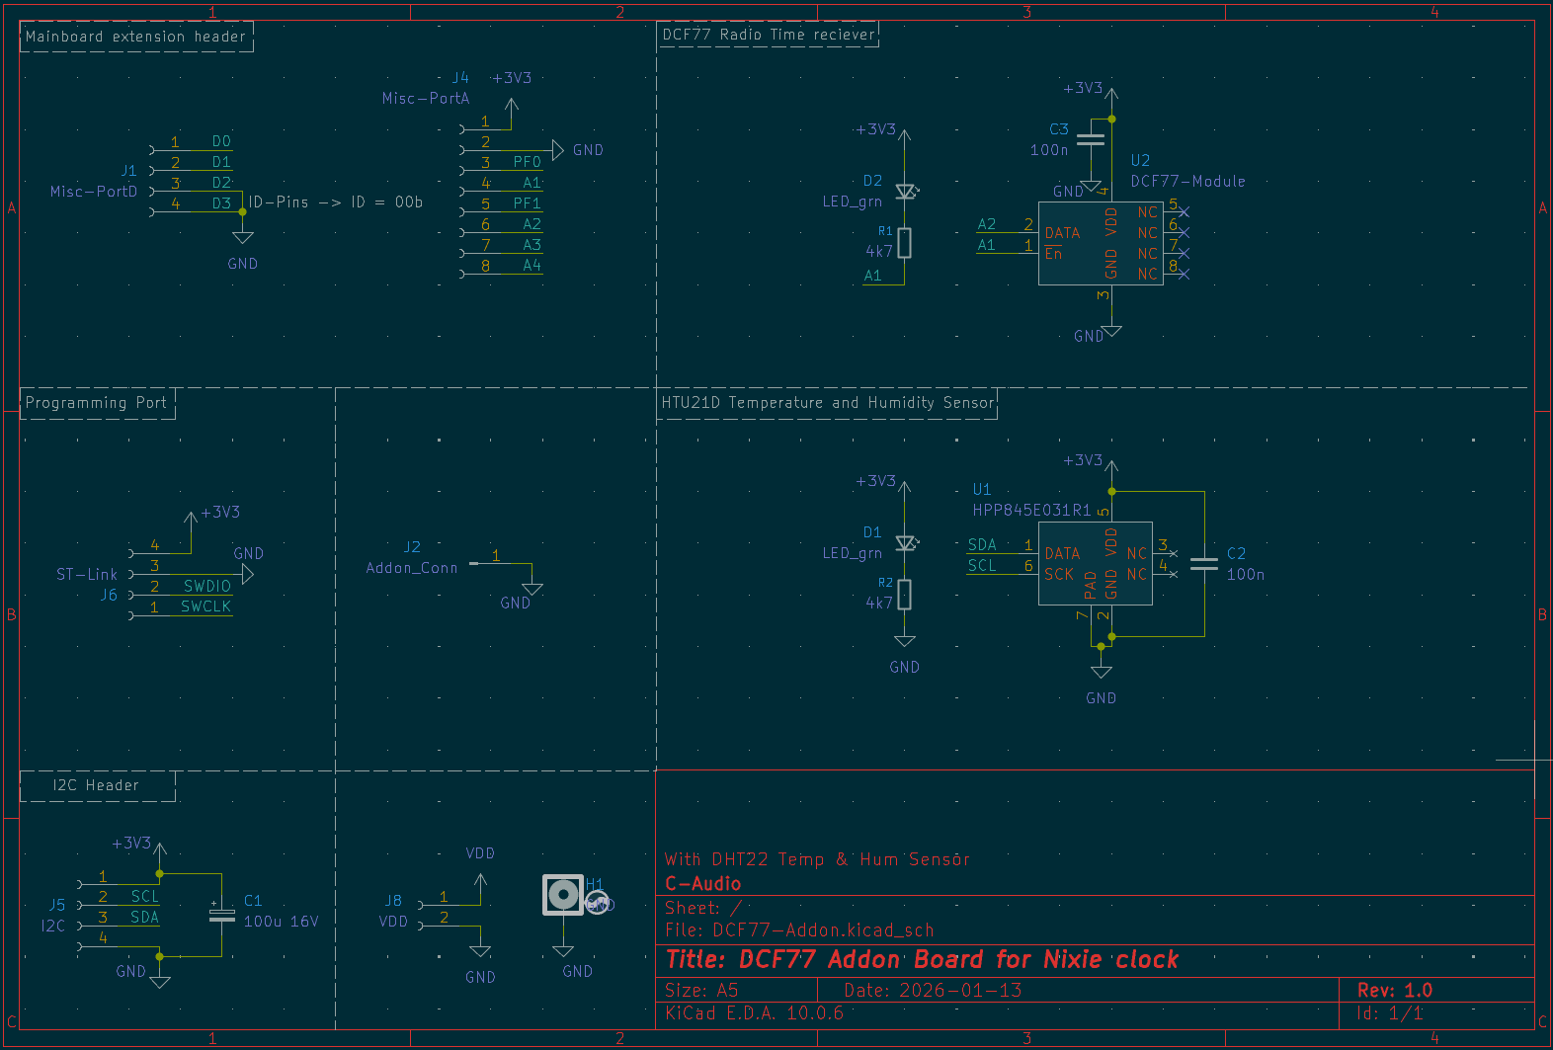Select the D1 LED symbol in the HTU21D section
The width and height of the screenshot is (1553, 1050).
906,543
